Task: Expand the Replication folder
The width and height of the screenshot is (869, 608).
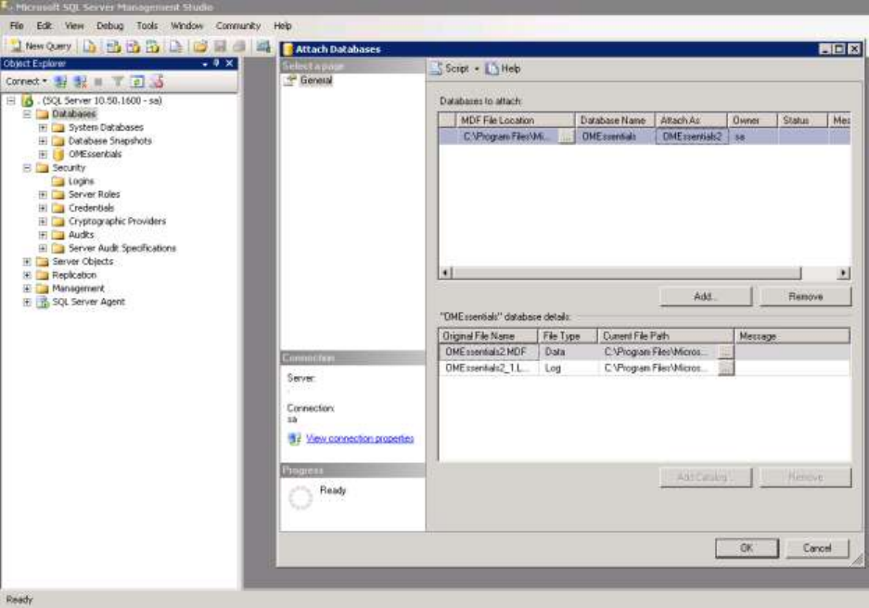Action: coord(27,275)
